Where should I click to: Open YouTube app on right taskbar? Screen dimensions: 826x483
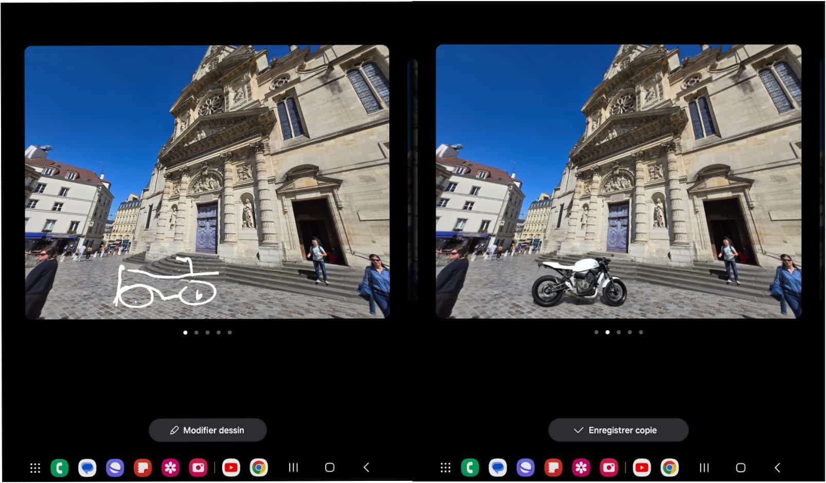641,468
